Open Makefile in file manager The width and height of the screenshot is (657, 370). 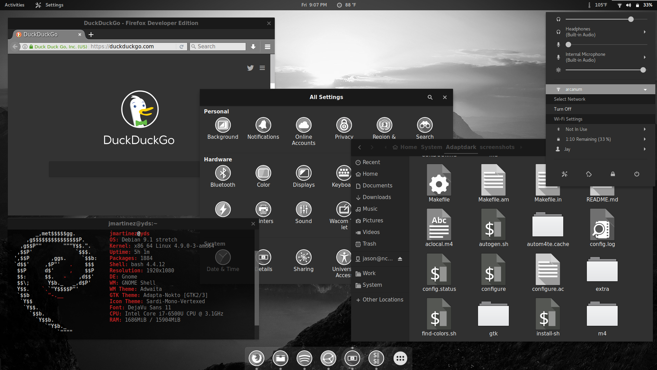[439, 184]
